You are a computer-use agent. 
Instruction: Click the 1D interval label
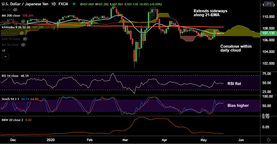tap(53, 4)
